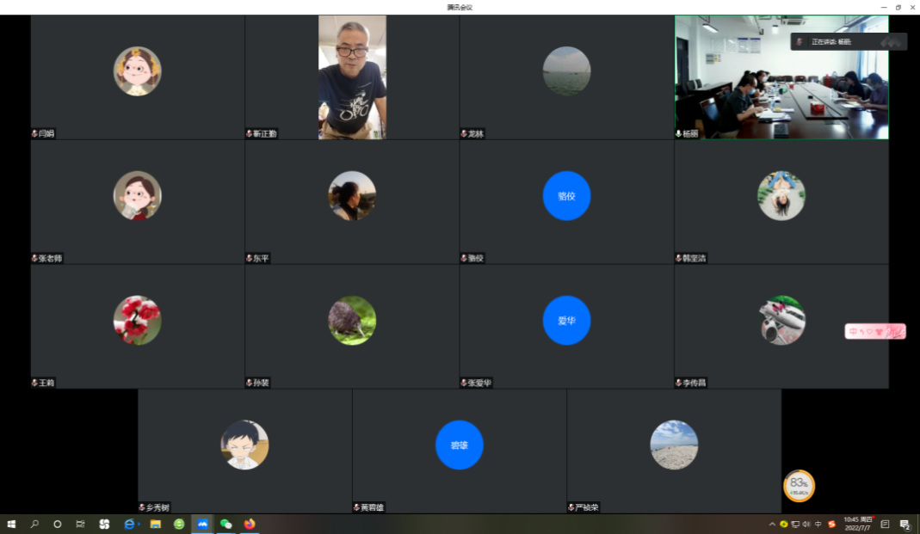Viewport: 920px width, 534px height.
Task: Open File Explorer on the taskbar
Action: pos(156,524)
